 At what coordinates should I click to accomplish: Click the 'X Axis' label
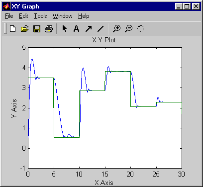click(x=104, y=183)
